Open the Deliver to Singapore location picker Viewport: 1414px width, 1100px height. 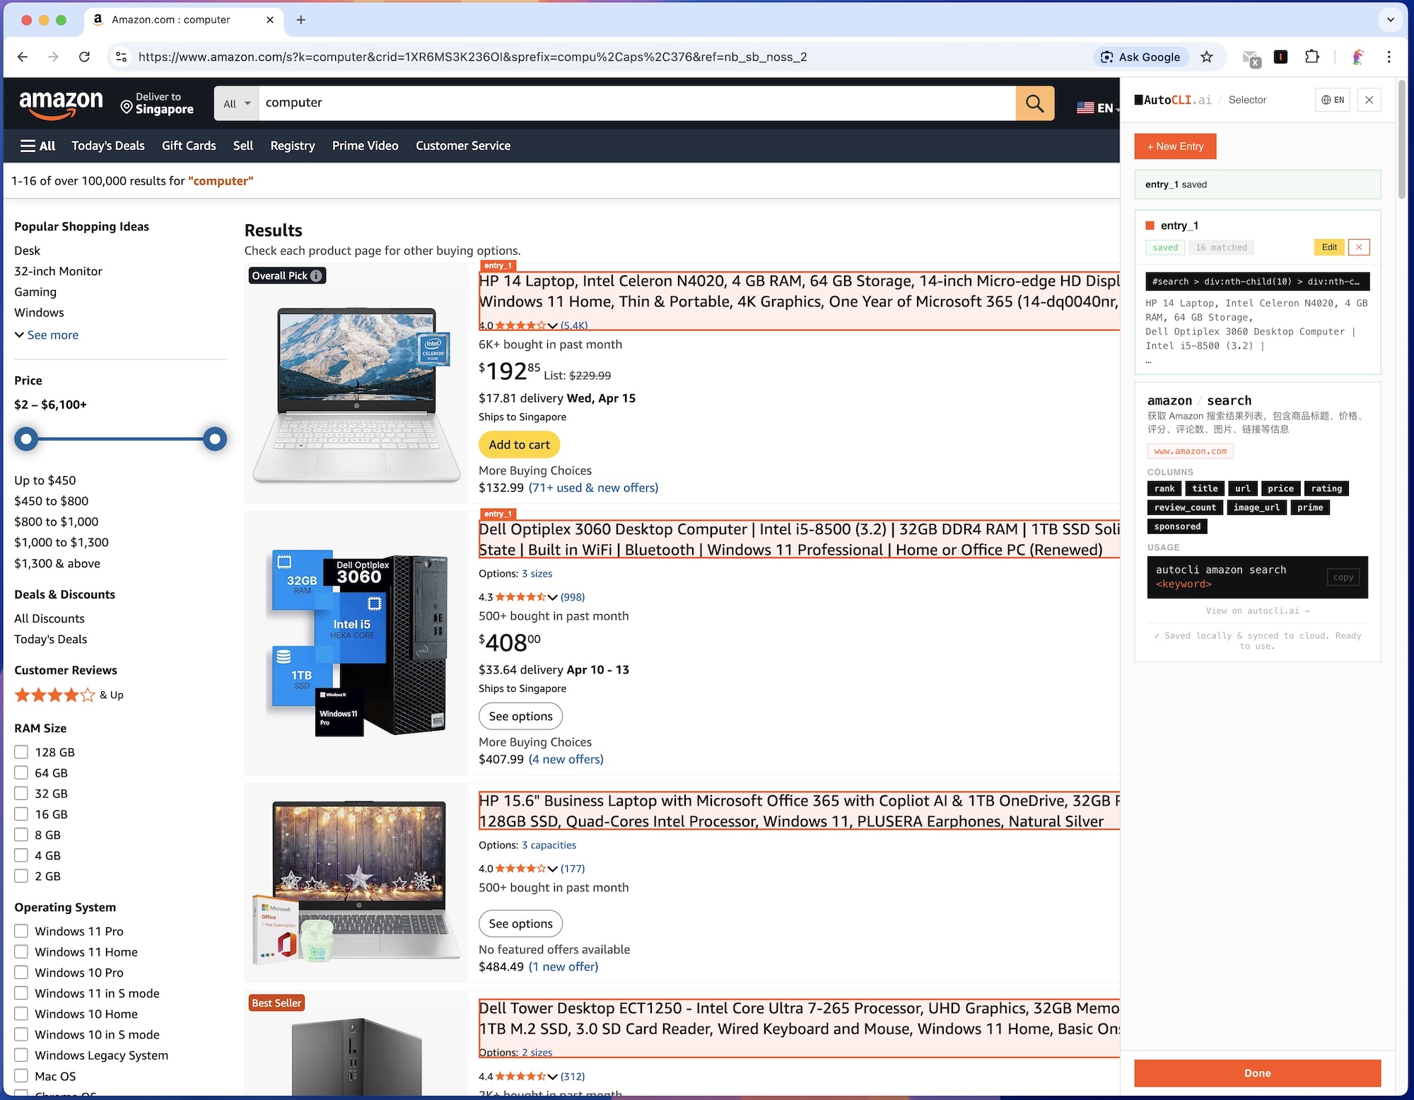coord(157,103)
